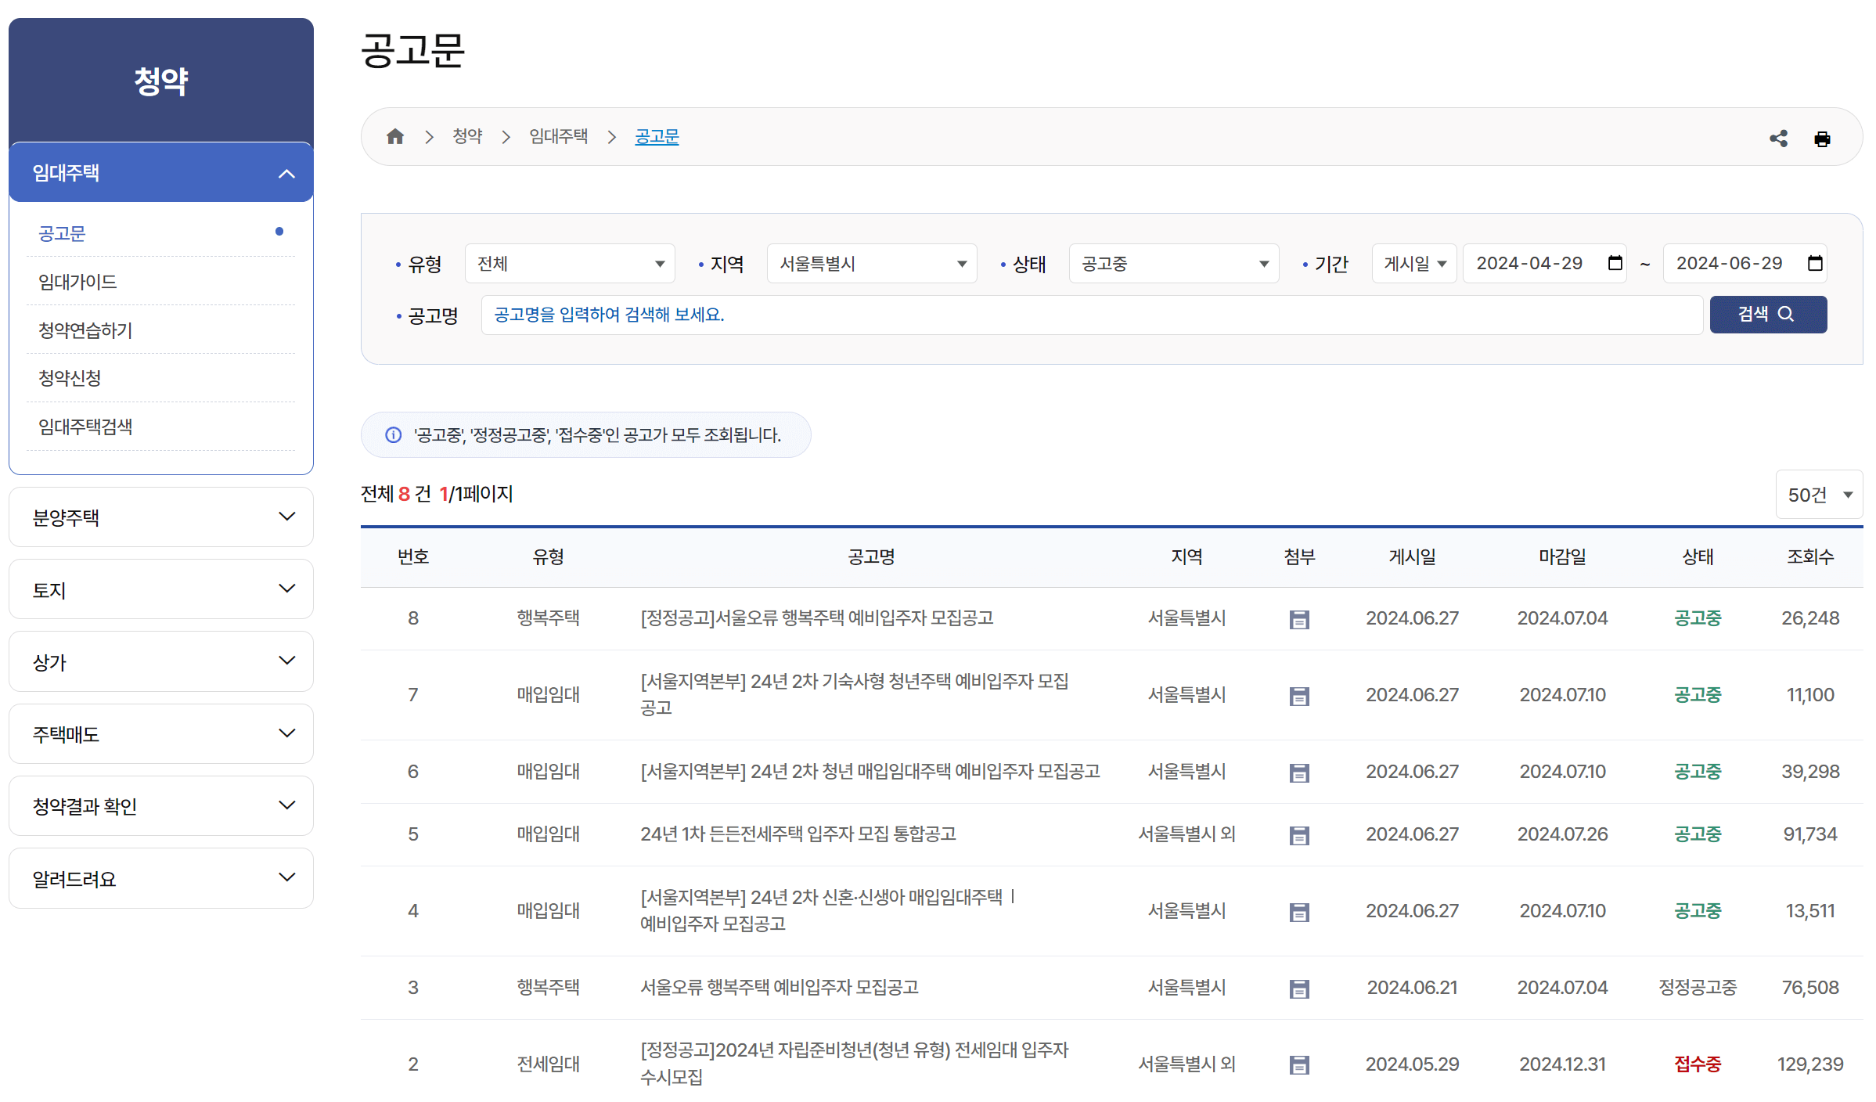Click the print icon next to share
Viewport: 1876px width, 1102px height.
(x=1824, y=138)
